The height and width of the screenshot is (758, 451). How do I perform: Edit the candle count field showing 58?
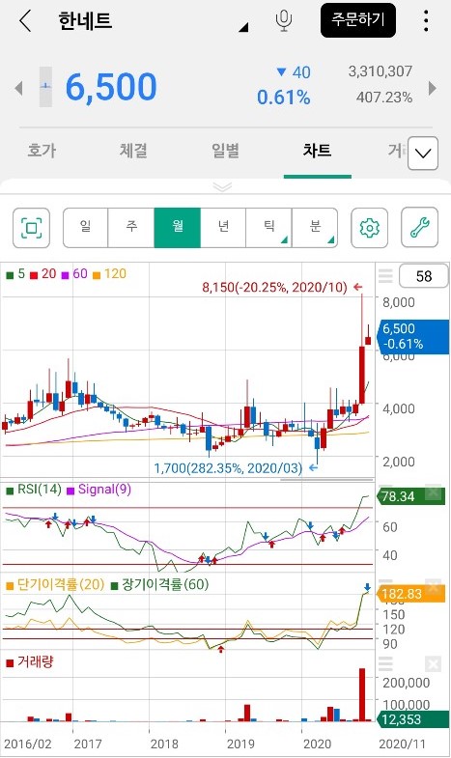point(423,276)
